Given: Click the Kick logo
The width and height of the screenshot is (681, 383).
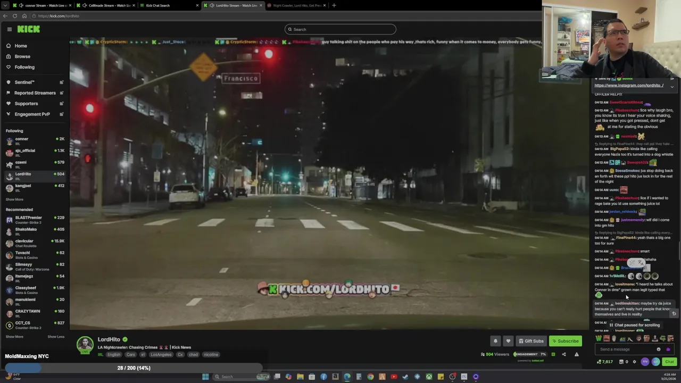Looking at the screenshot, I should pos(29,29).
